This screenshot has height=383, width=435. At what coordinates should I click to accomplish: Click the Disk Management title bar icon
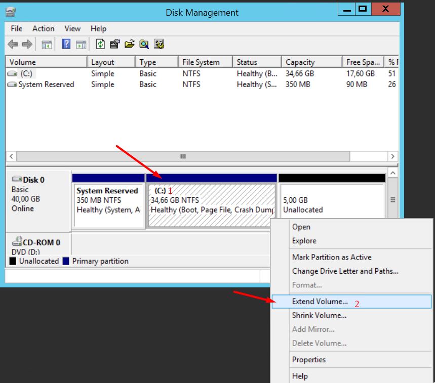11,12
